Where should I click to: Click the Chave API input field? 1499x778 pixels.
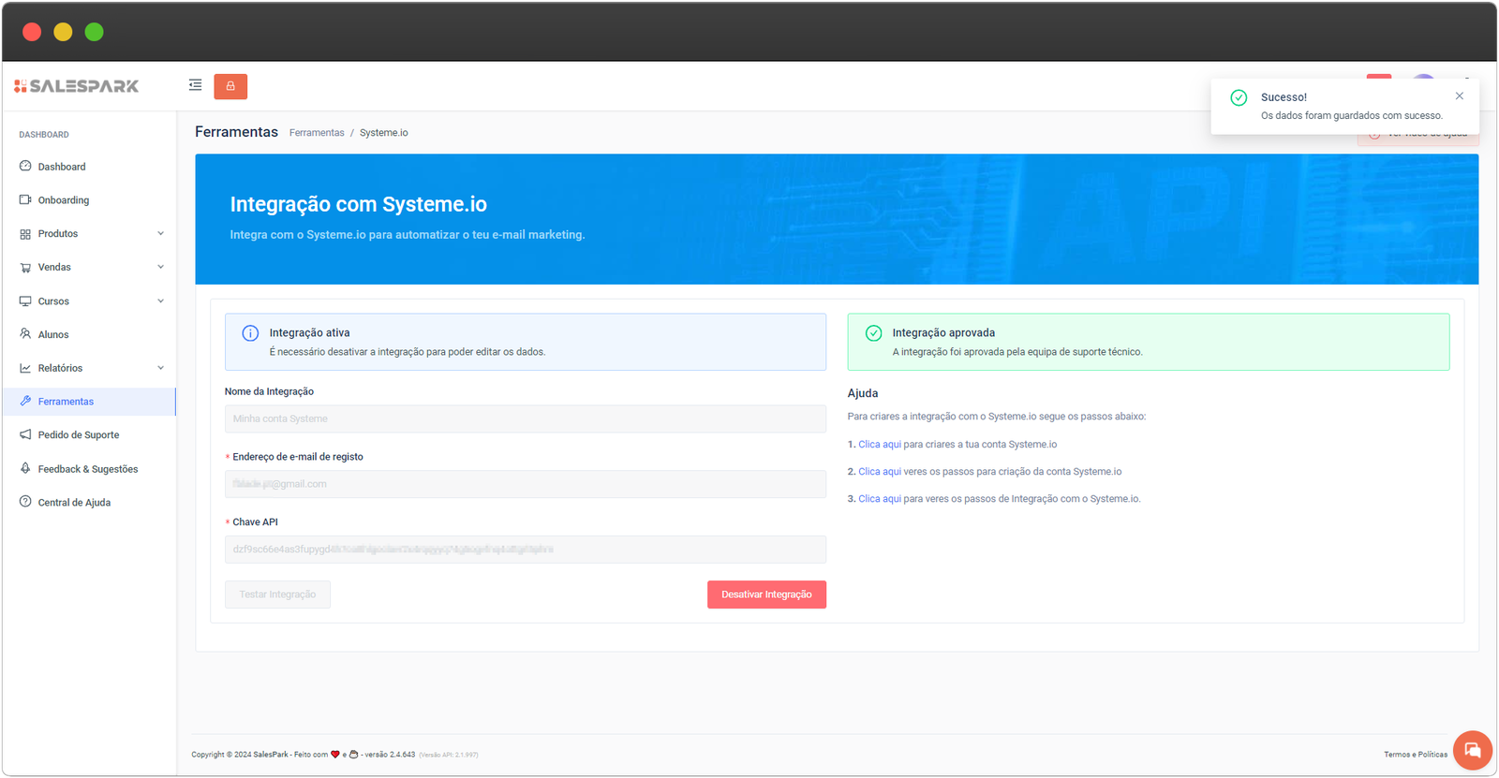(x=525, y=550)
